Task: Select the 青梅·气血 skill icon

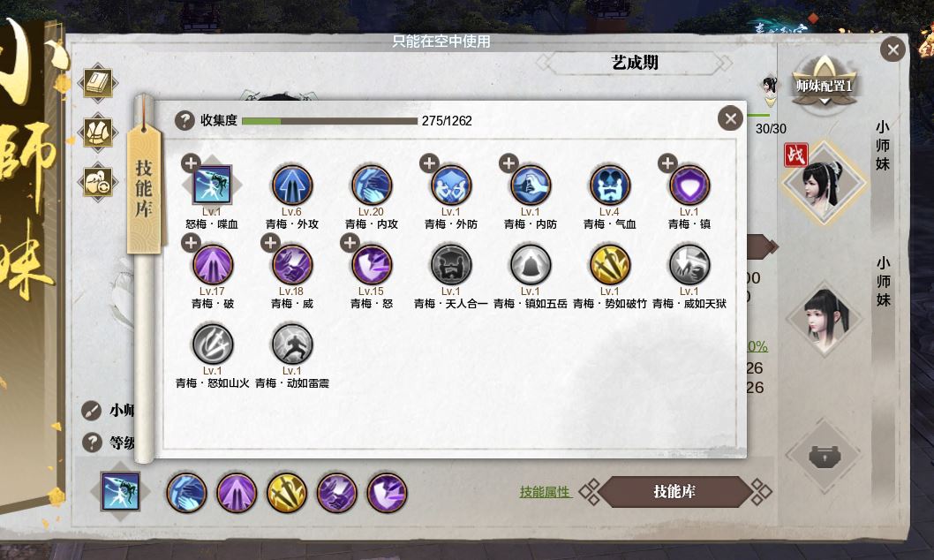Action: 609,185
